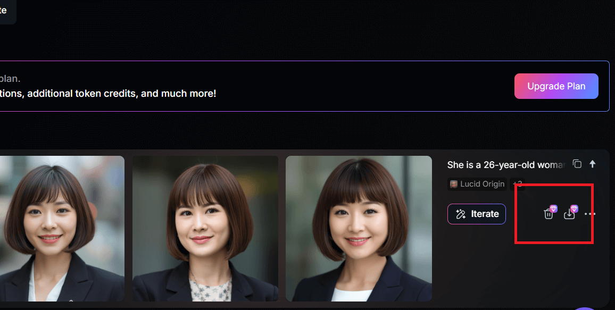Open the rightmost portrait thumbnail
The height and width of the screenshot is (310, 615).
[x=359, y=229]
